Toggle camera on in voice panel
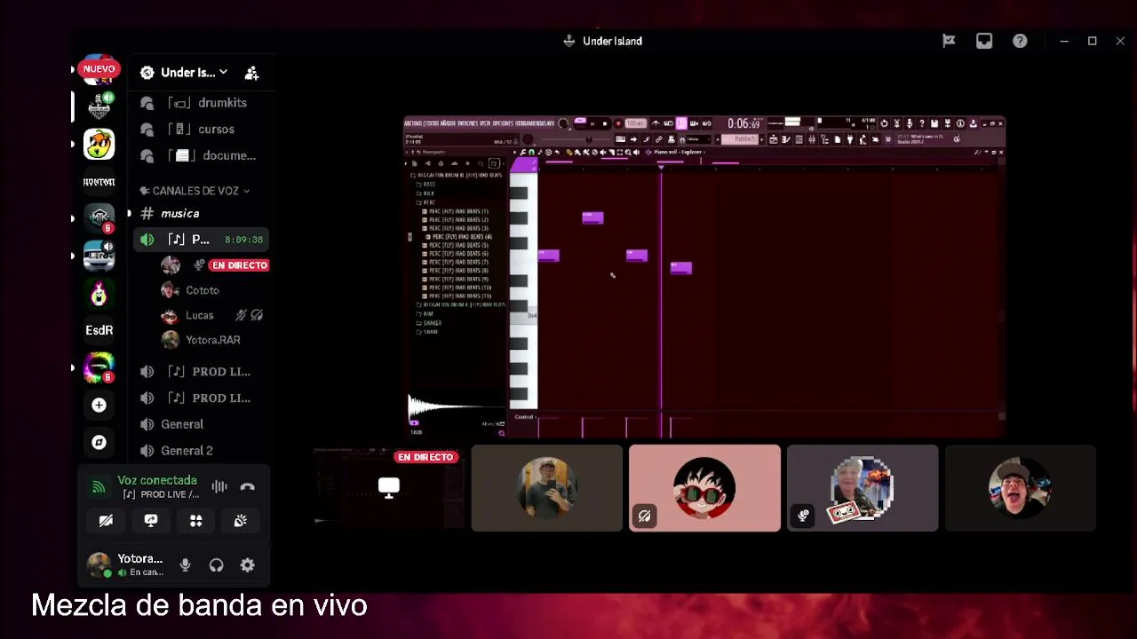 tap(106, 521)
